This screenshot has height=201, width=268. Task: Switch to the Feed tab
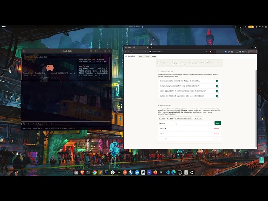point(140,56)
